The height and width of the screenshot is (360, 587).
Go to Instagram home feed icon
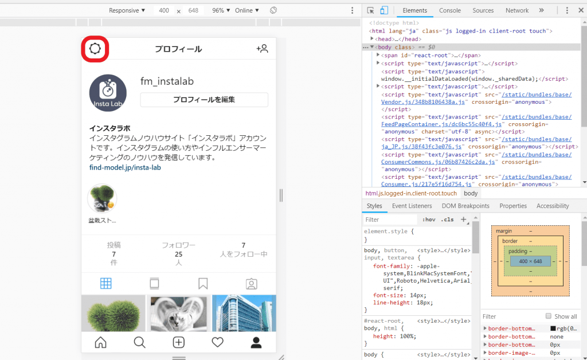[100, 342]
